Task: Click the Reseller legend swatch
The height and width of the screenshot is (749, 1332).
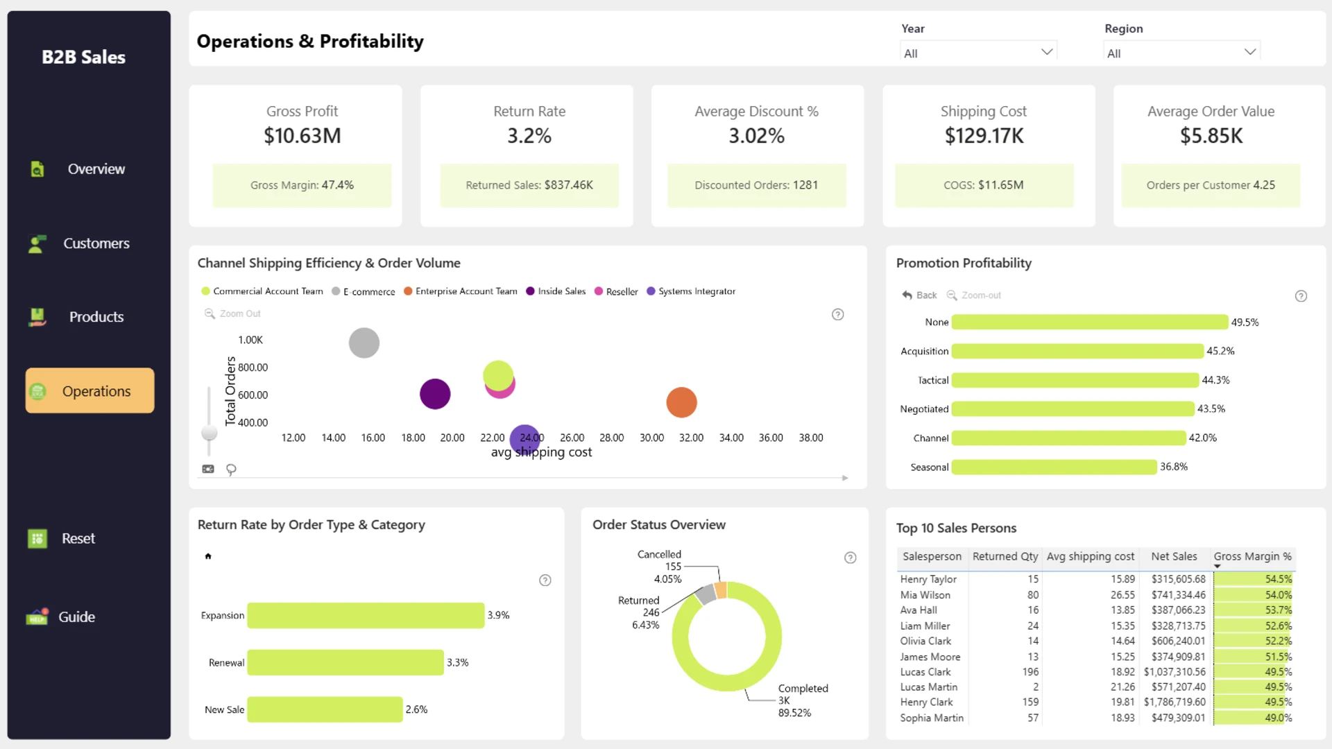Action: pyautogui.click(x=599, y=291)
